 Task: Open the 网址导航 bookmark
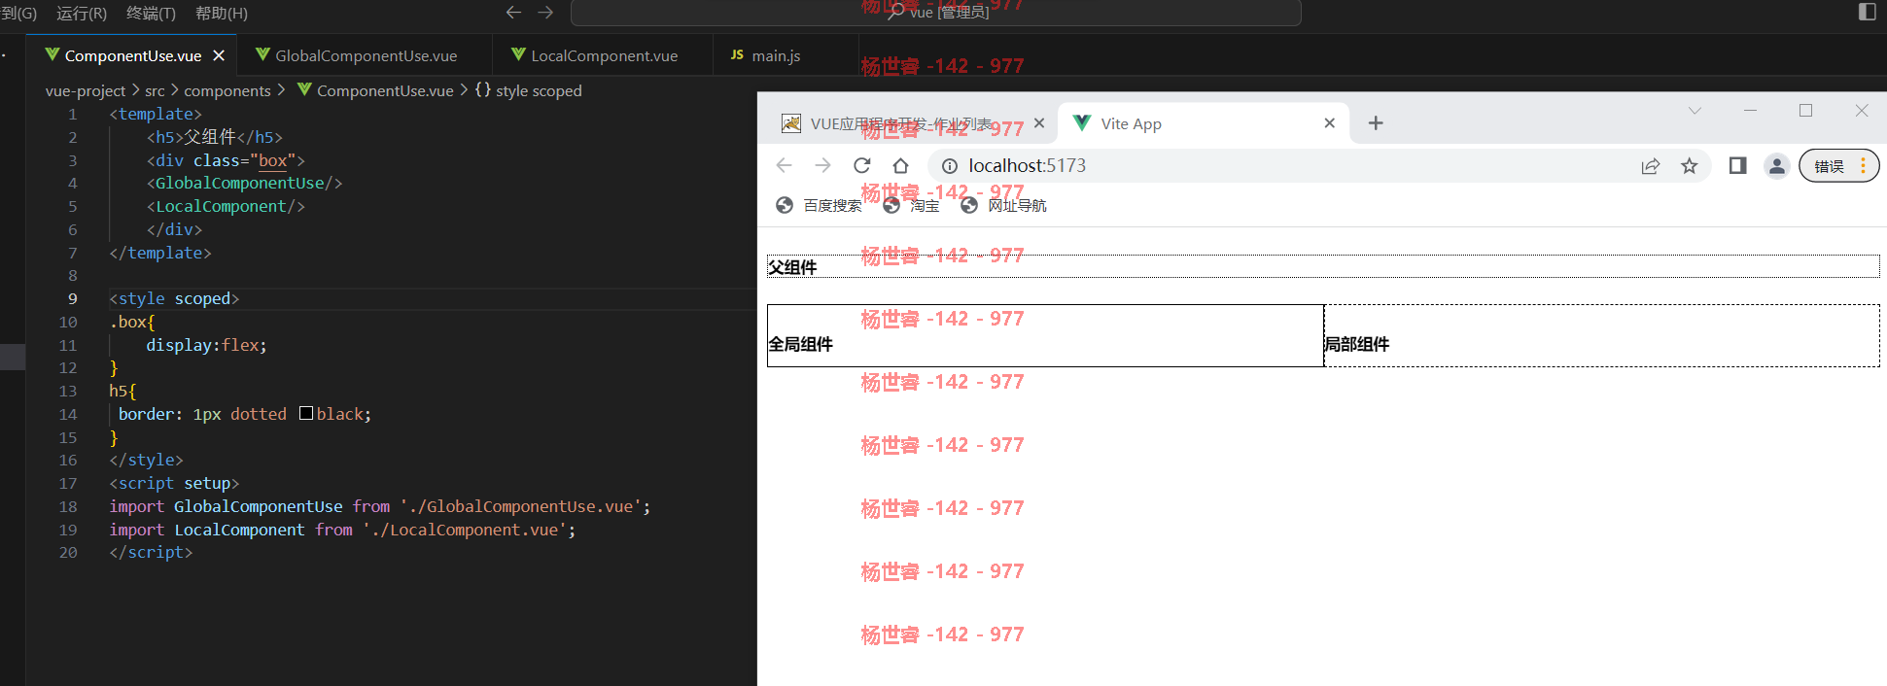tap(1003, 205)
